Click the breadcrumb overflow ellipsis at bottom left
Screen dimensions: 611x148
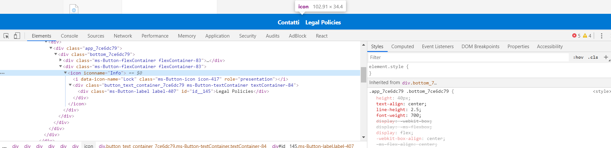[x=4, y=146]
